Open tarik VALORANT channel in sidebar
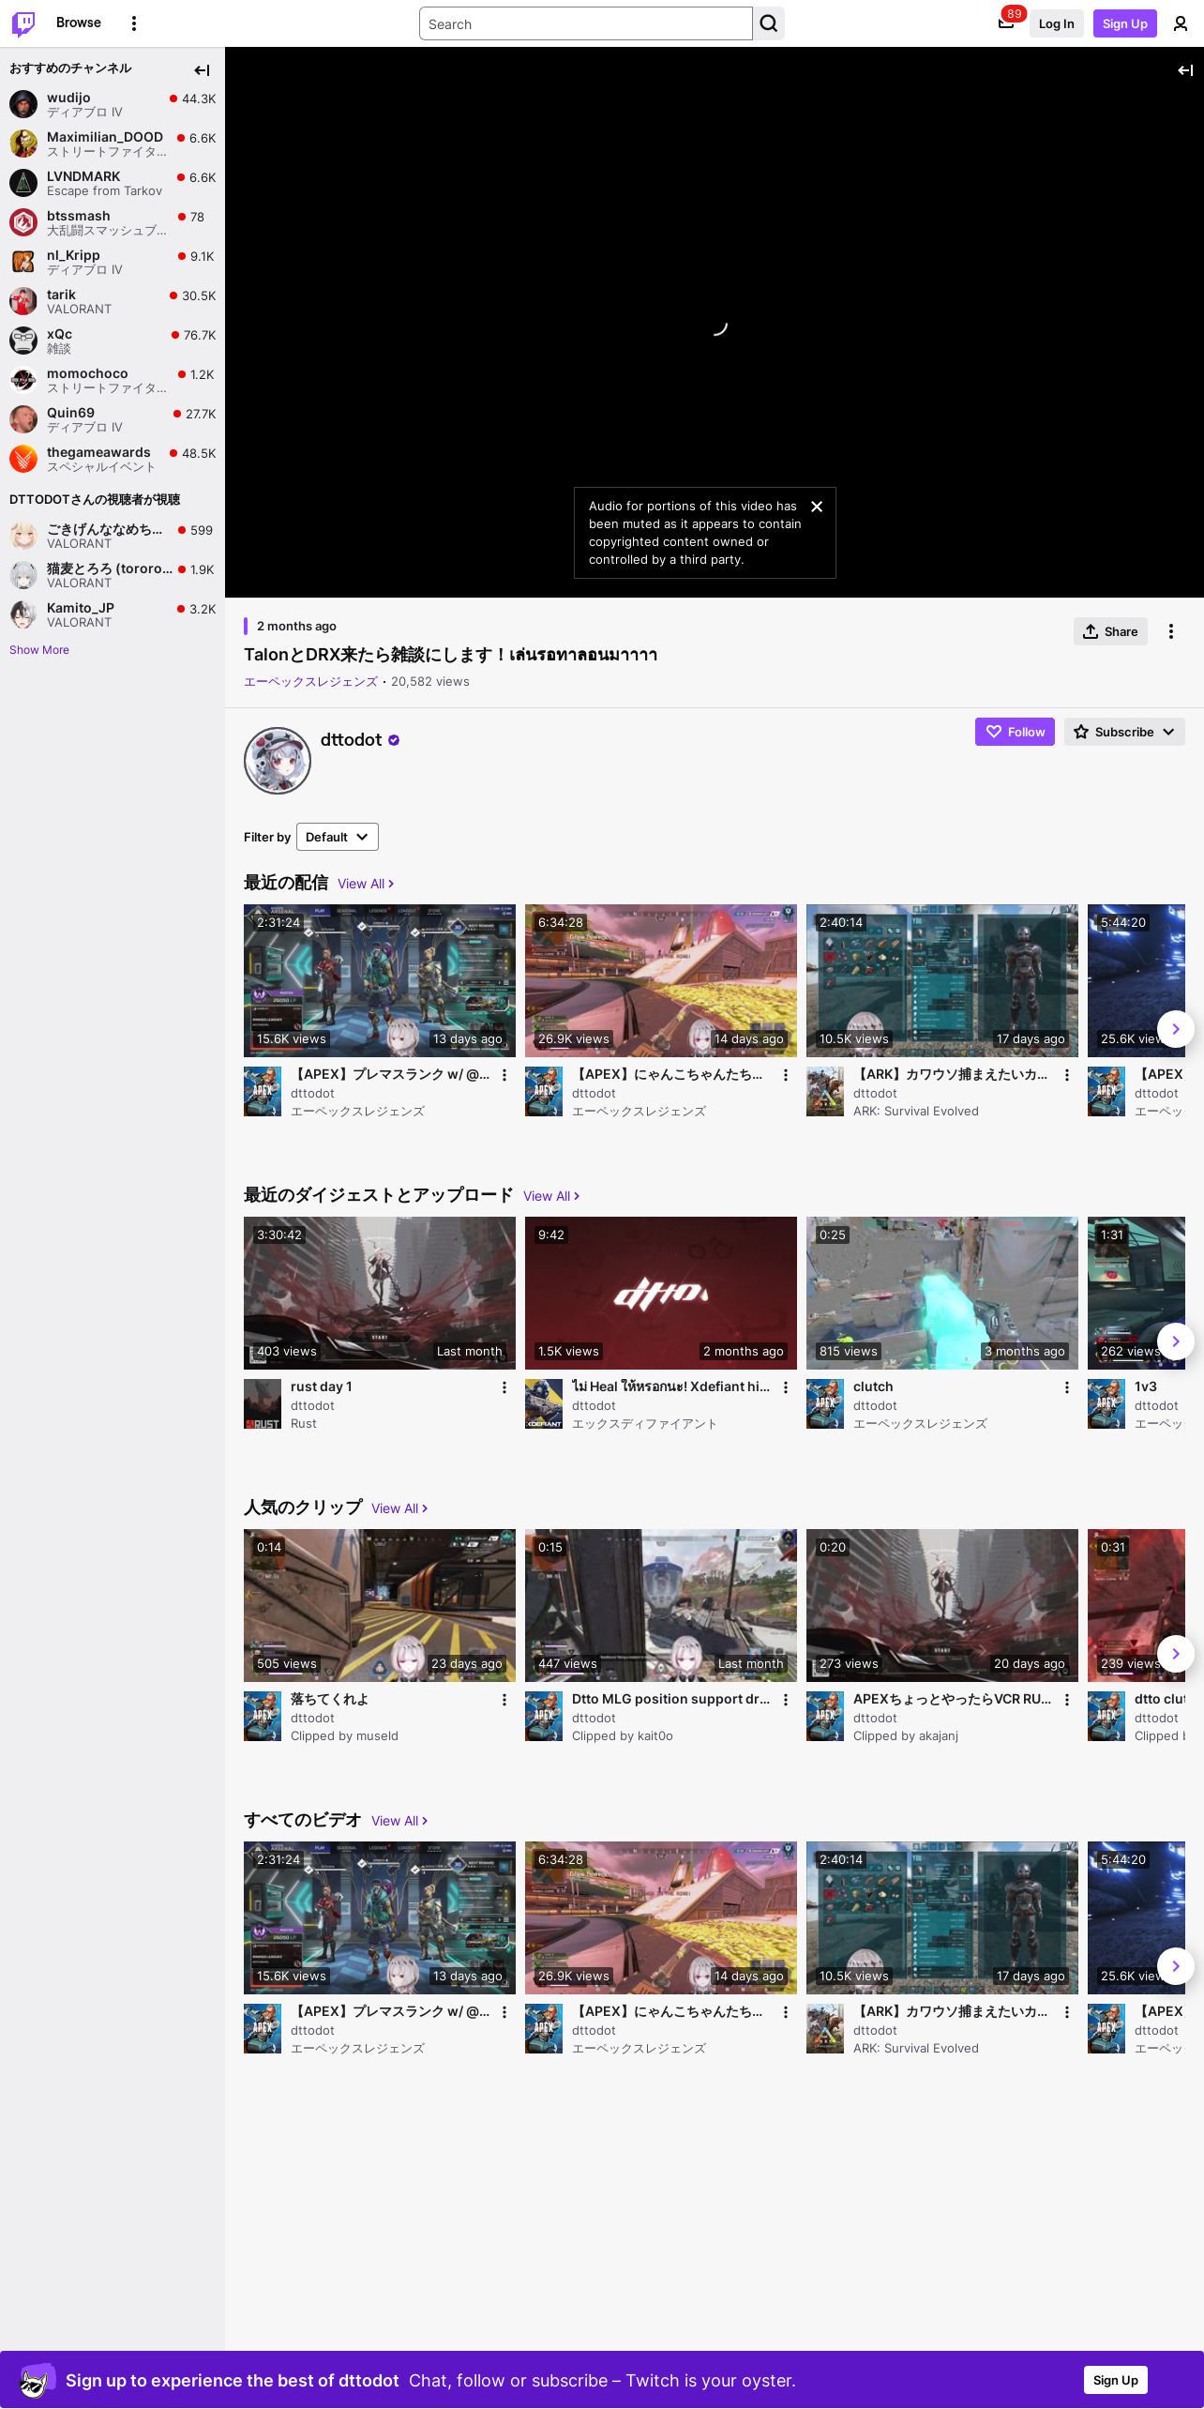Image resolution: width=1204 pixels, height=2409 pixels. pyautogui.click(x=113, y=301)
